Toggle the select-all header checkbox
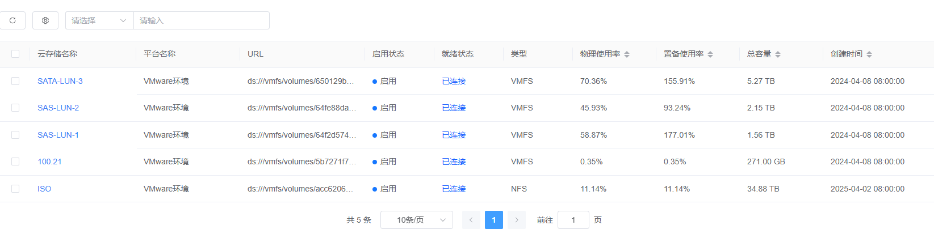The width and height of the screenshot is (934, 238). point(15,54)
